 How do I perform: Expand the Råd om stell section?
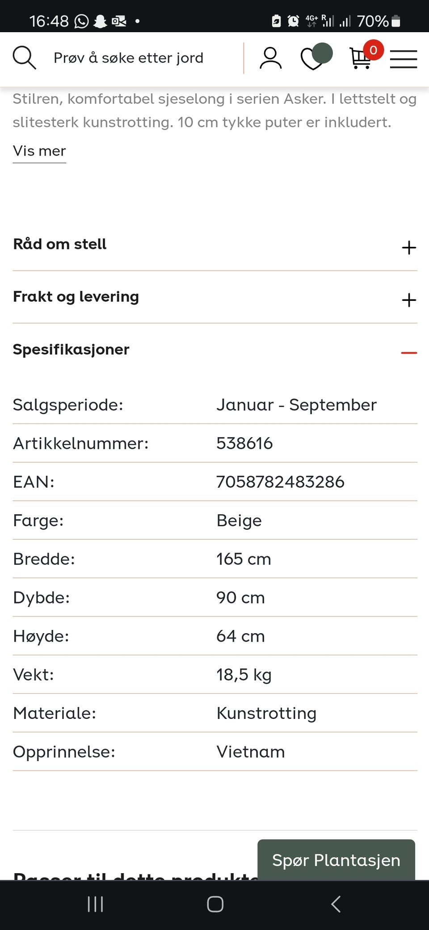click(215, 245)
